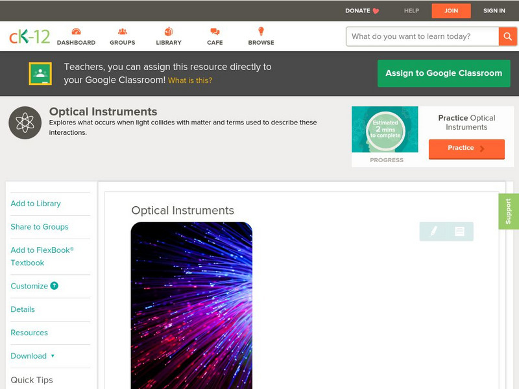Click the DONATE link

coord(357,11)
